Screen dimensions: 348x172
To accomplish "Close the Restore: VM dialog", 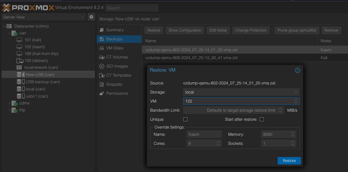I will [x=297, y=70].
